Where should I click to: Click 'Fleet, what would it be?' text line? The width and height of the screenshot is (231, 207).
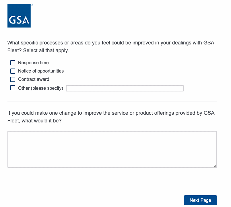(34, 121)
